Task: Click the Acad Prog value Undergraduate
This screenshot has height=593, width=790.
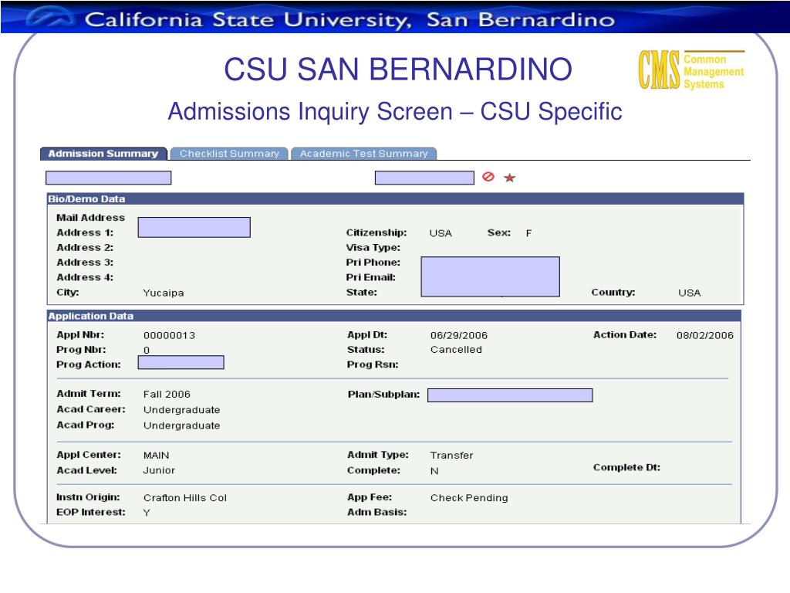Action: pos(182,425)
